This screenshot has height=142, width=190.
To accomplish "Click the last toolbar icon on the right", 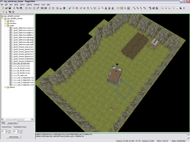I will point(184,8).
